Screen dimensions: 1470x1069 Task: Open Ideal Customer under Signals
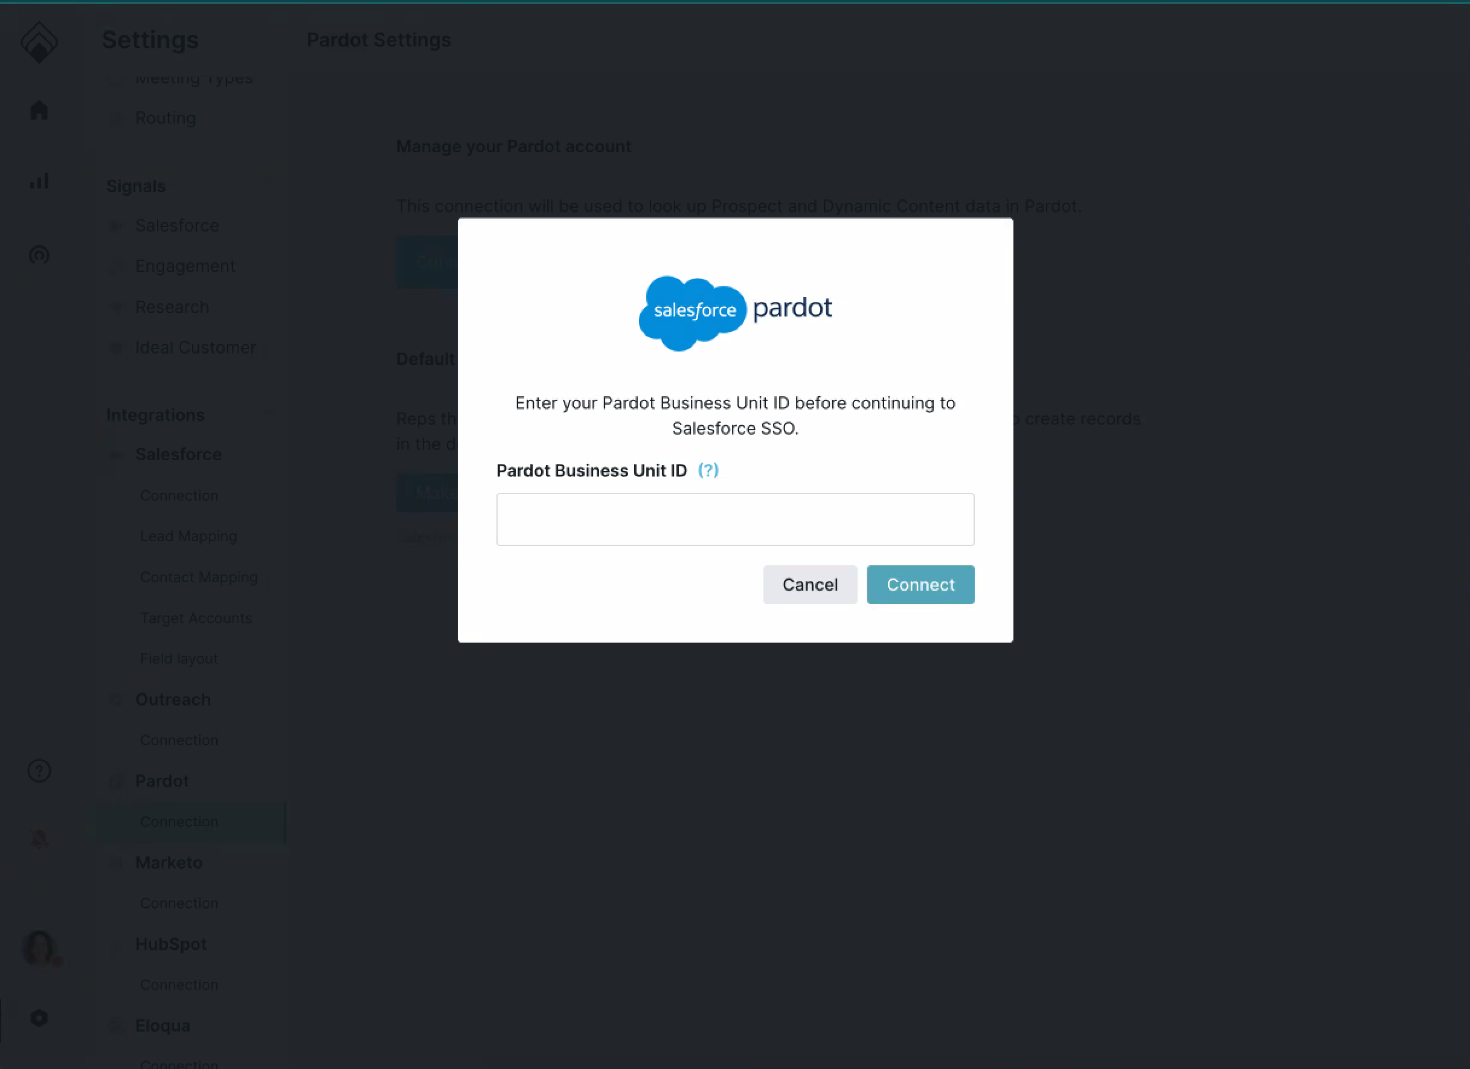tap(195, 347)
